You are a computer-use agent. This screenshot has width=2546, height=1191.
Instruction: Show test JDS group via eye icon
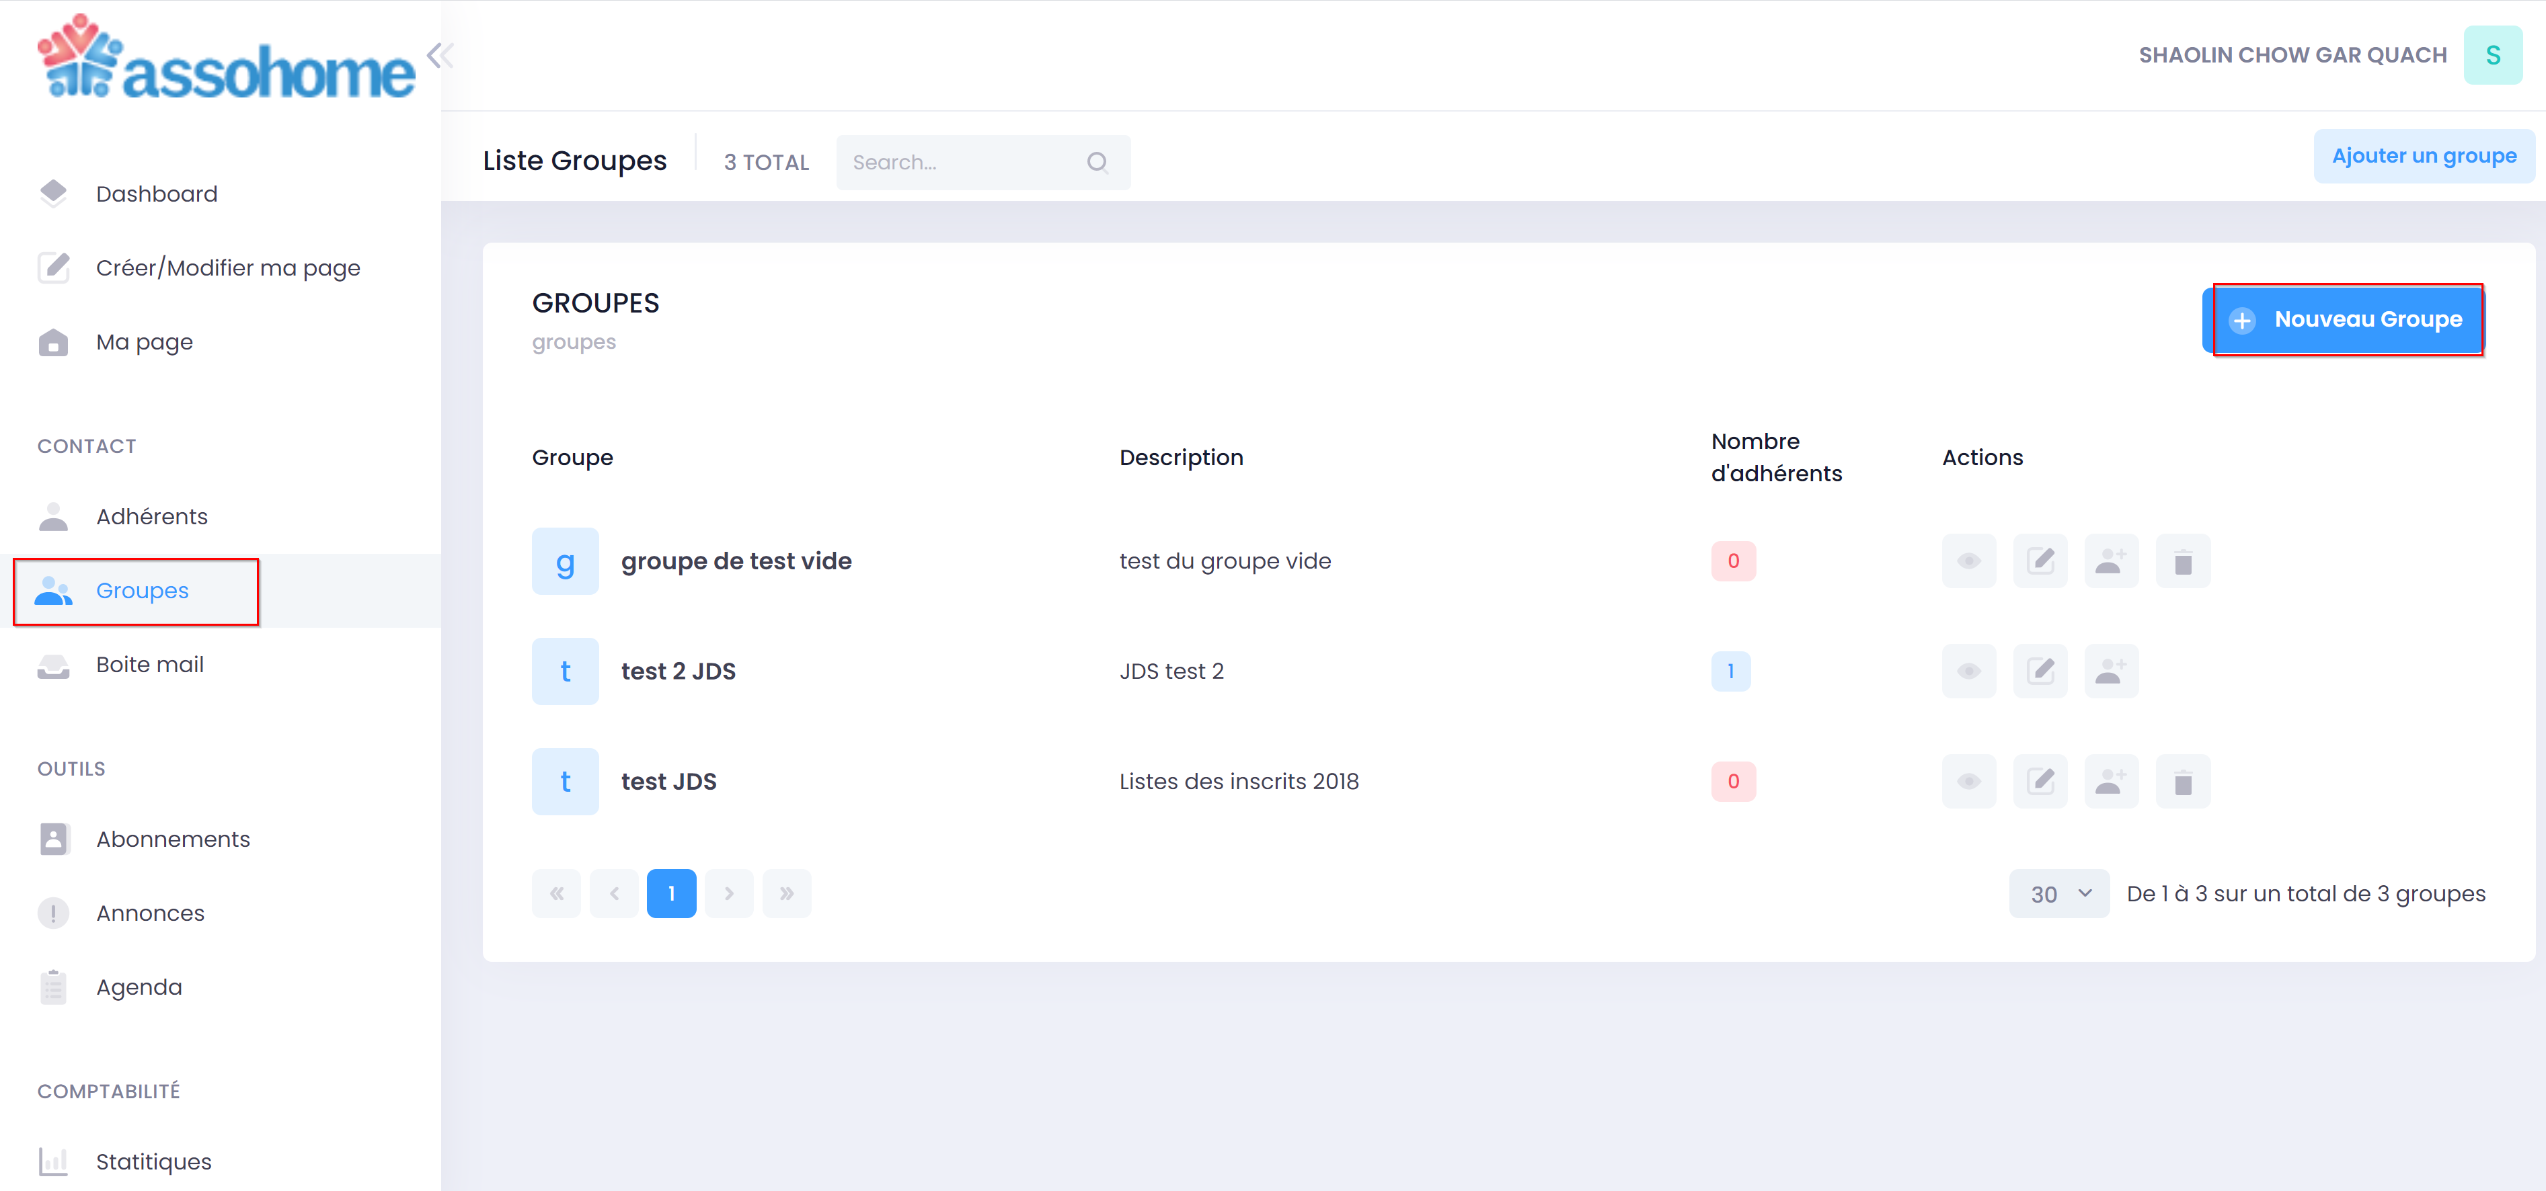(x=1968, y=782)
